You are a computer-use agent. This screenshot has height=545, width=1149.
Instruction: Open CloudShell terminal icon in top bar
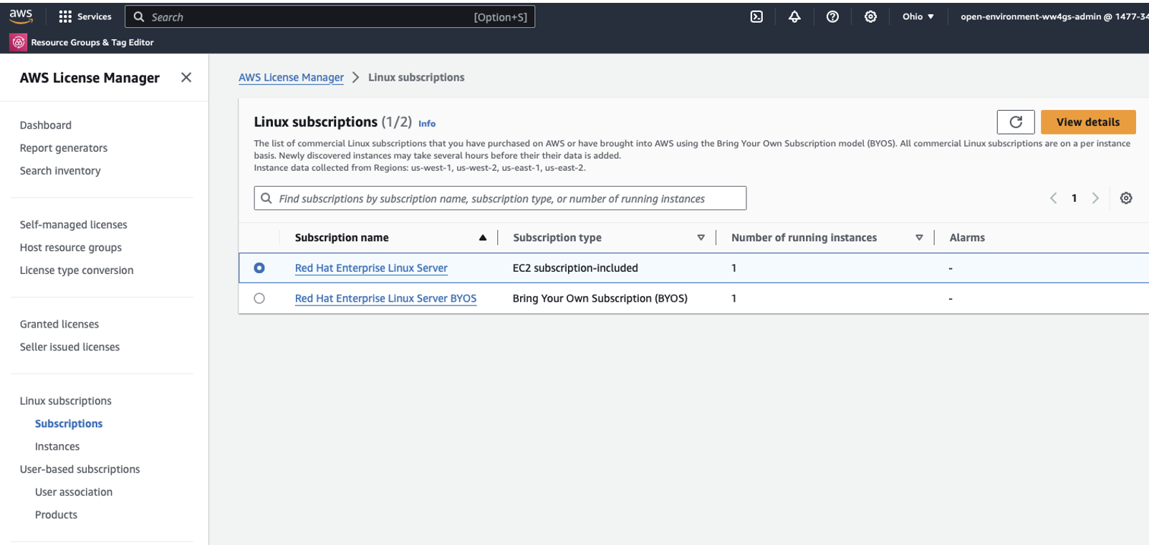tap(756, 16)
